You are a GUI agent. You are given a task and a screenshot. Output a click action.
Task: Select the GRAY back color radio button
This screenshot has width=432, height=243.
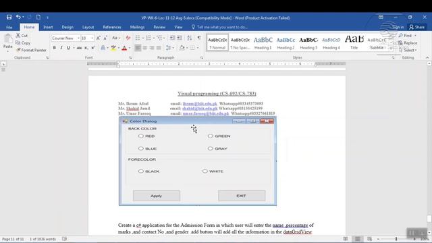click(x=210, y=148)
